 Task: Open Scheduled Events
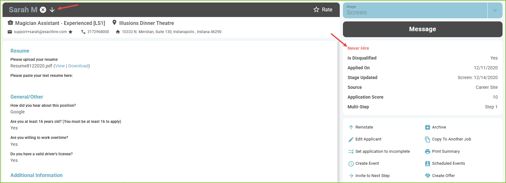(445, 163)
